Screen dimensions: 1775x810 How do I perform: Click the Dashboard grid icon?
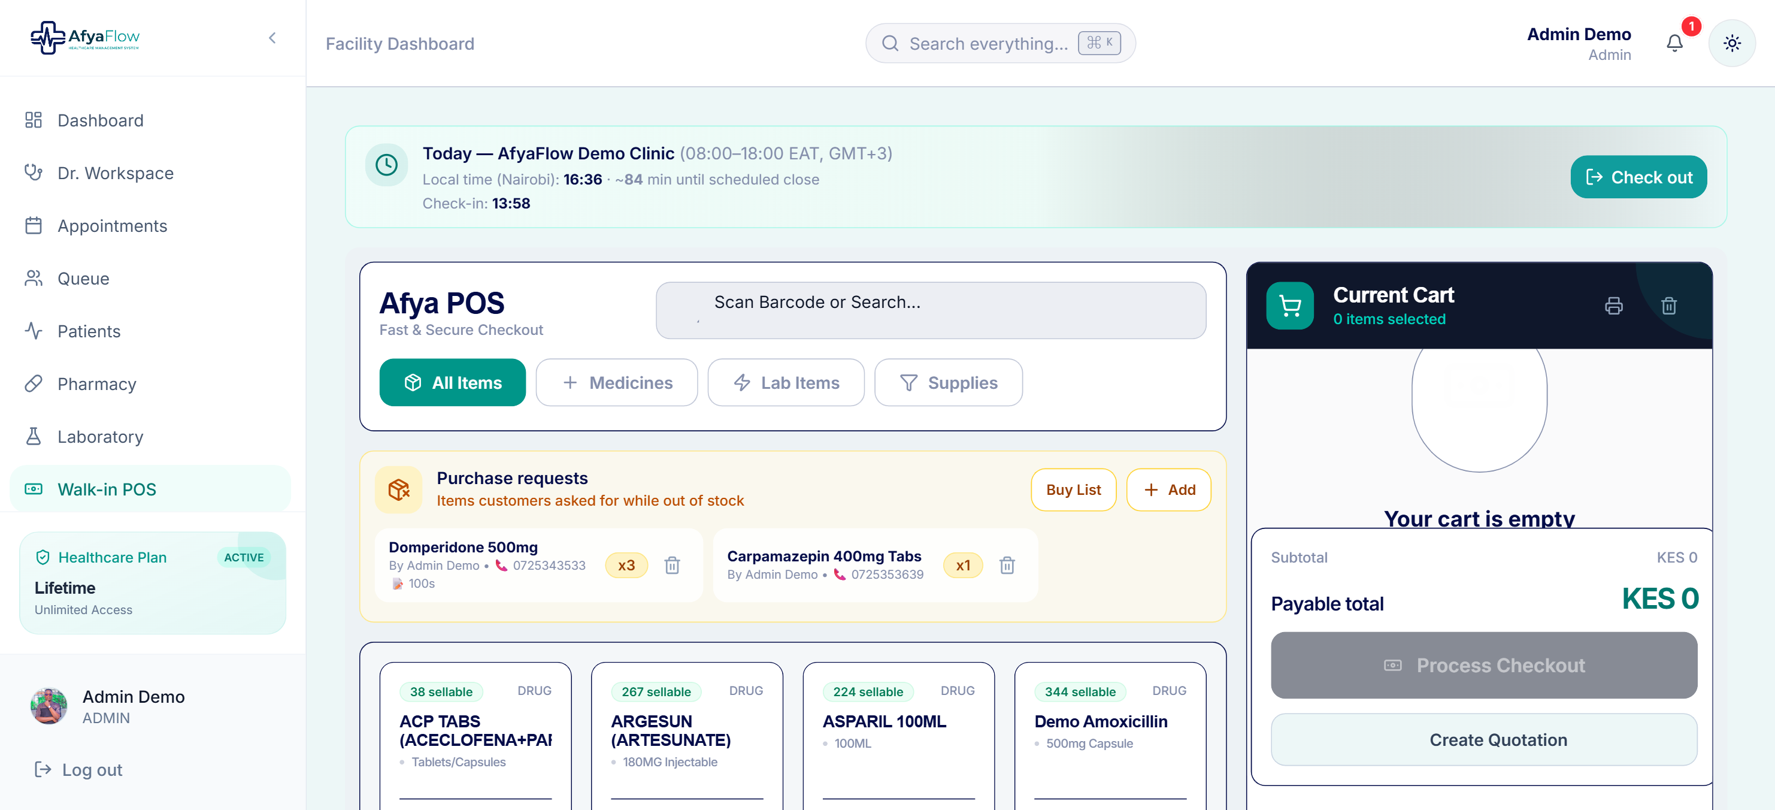point(33,120)
